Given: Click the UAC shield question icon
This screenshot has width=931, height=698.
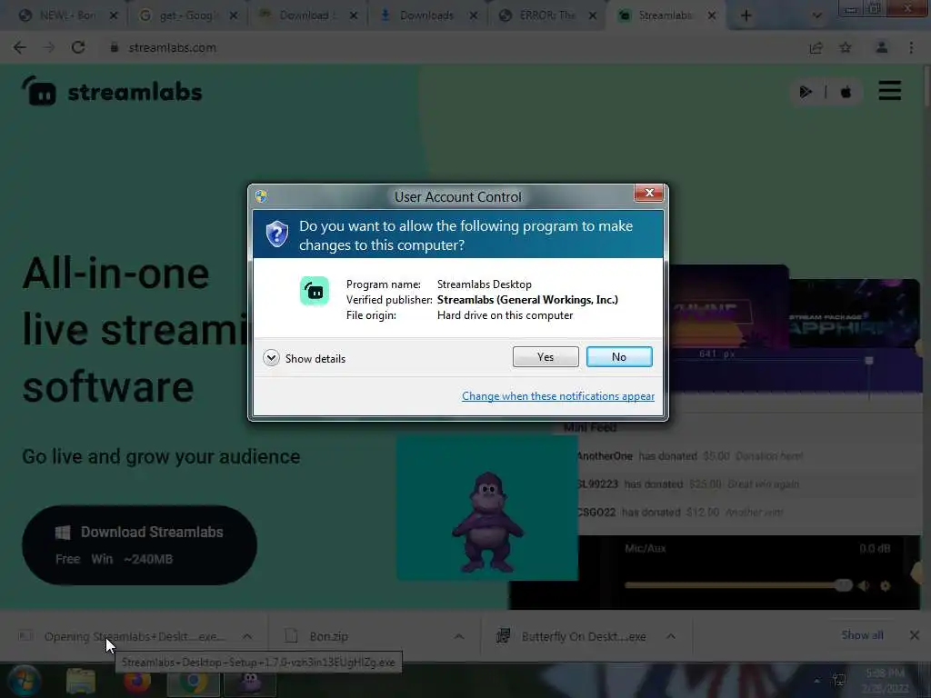Looking at the screenshot, I should point(276,234).
